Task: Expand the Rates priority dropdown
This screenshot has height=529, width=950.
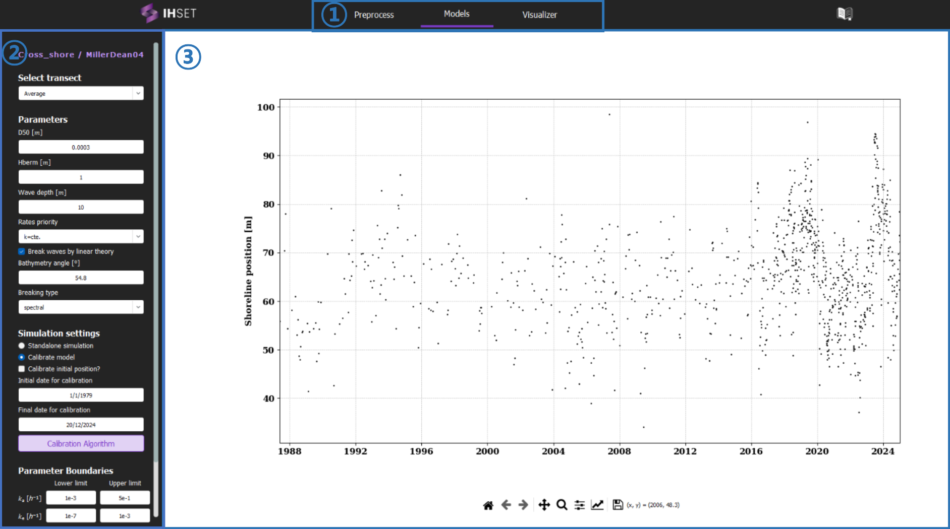Action: click(x=81, y=237)
